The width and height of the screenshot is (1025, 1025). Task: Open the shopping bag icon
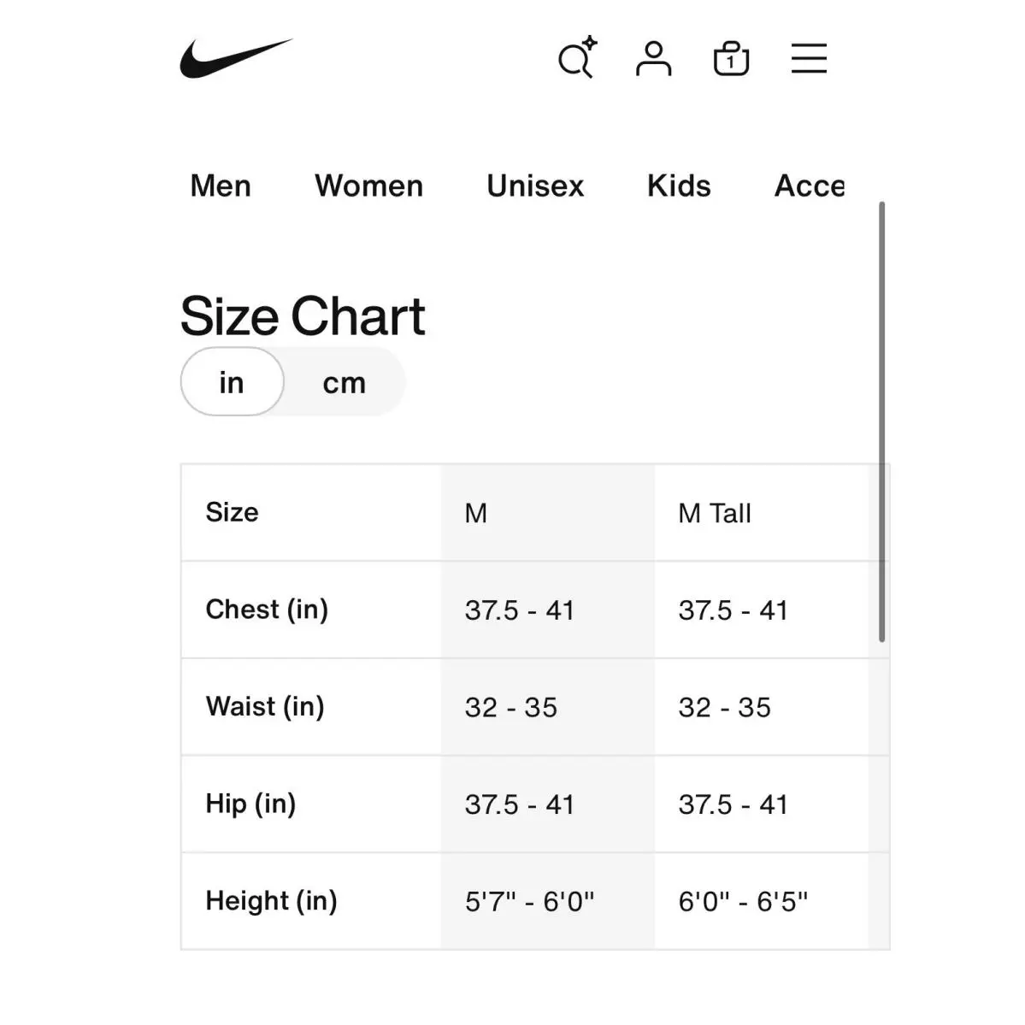pos(731,58)
